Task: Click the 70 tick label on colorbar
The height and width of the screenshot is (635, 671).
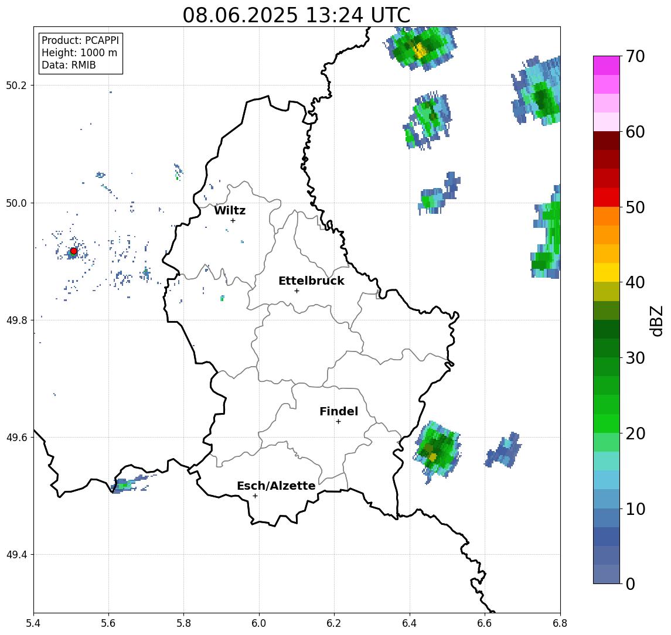Action: pos(635,56)
